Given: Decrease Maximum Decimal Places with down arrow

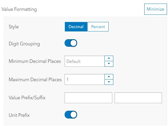Looking at the screenshot, I should (109, 82).
